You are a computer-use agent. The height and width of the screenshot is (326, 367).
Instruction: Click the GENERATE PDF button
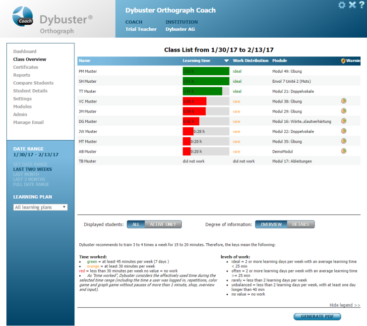click(x=317, y=317)
